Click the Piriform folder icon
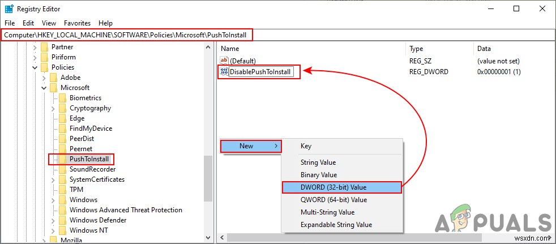The width and height of the screenshot is (556, 244). tap(44, 57)
